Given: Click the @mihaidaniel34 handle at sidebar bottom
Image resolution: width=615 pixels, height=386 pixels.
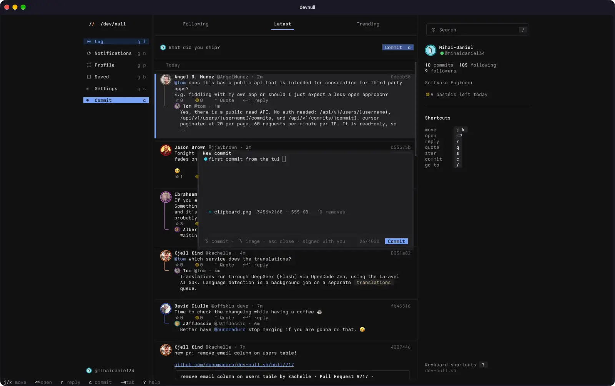Looking at the screenshot, I should (115, 371).
